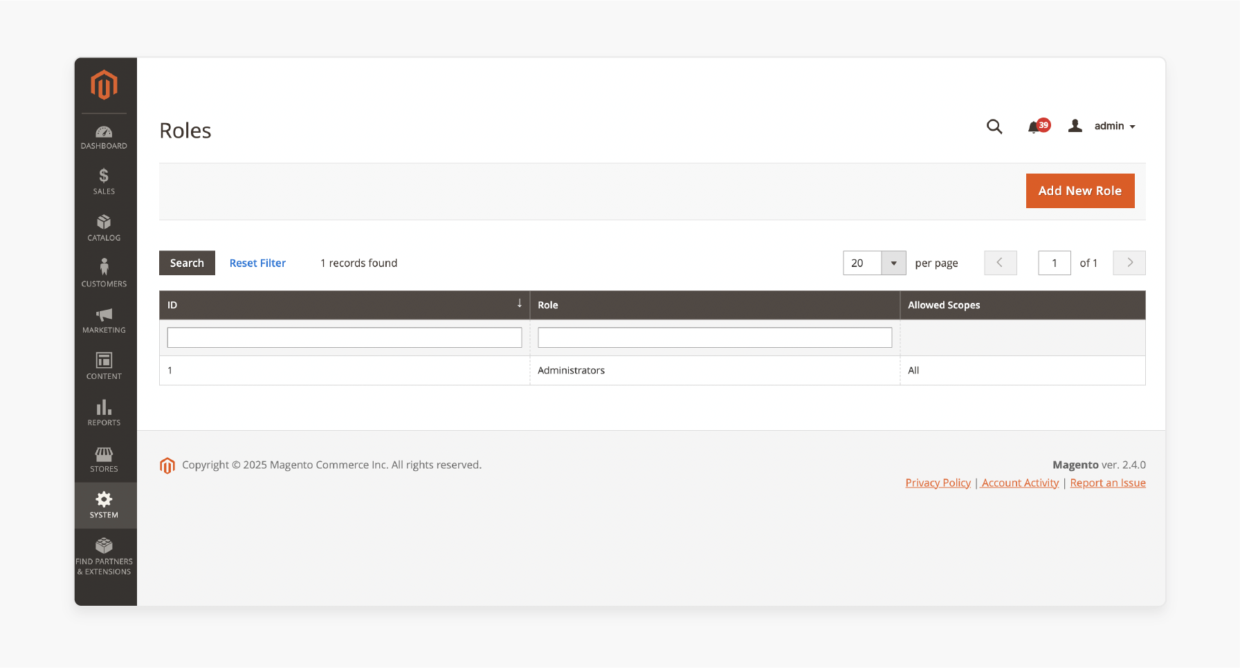Image resolution: width=1240 pixels, height=668 pixels.
Task: Open the Customers sidebar menu
Action: [x=104, y=274]
